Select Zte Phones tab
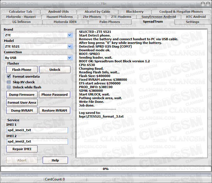Image resolution: width=212 pixels, height=183 pixels. (x=92, y=17)
